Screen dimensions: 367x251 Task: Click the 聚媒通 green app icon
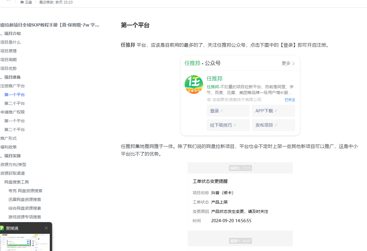pos(2,228)
